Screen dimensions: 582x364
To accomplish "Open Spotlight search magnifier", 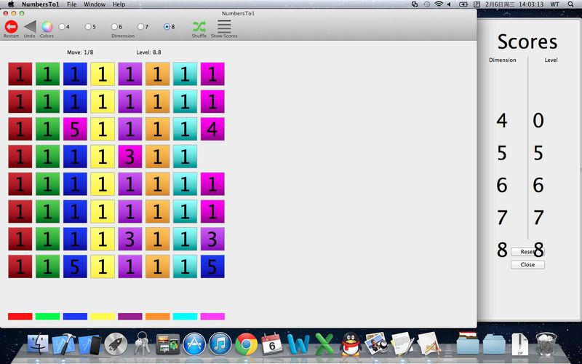I will (x=570, y=4).
